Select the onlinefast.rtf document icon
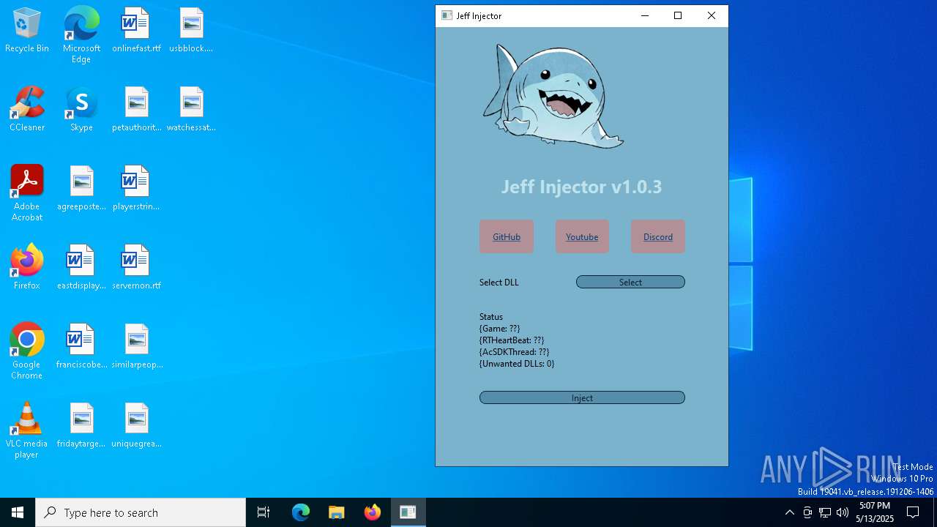Viewport: 937px width, 527px height. [136, 30]
